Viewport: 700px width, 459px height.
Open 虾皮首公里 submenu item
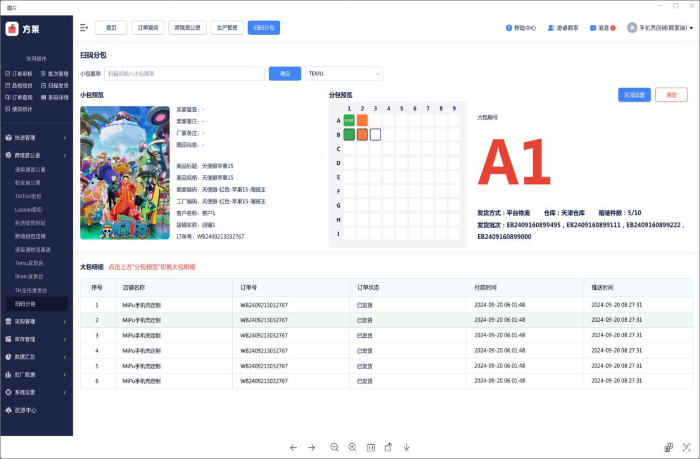[x=28, y=183]
